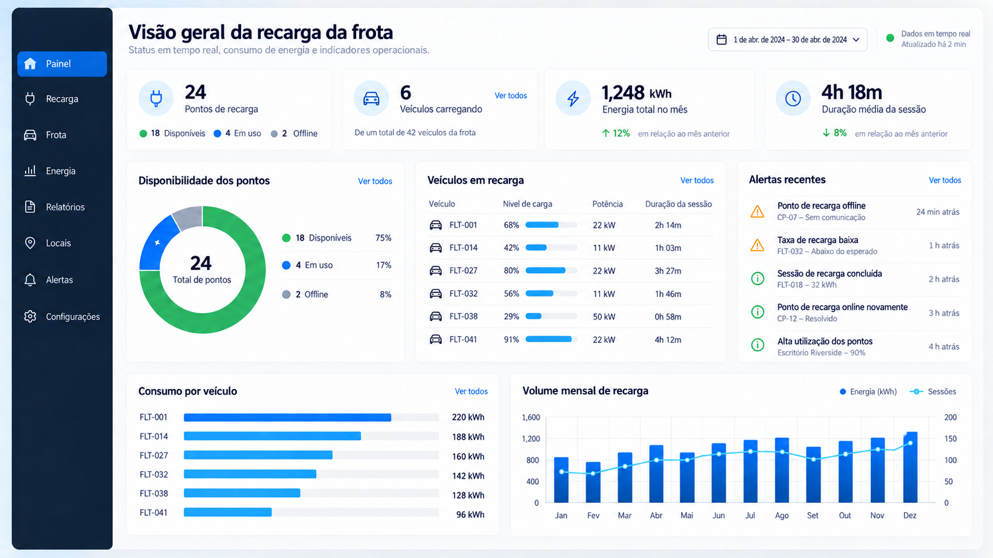
Task: Click the green real-time data status dot
Action: click(x=890, y=38)
